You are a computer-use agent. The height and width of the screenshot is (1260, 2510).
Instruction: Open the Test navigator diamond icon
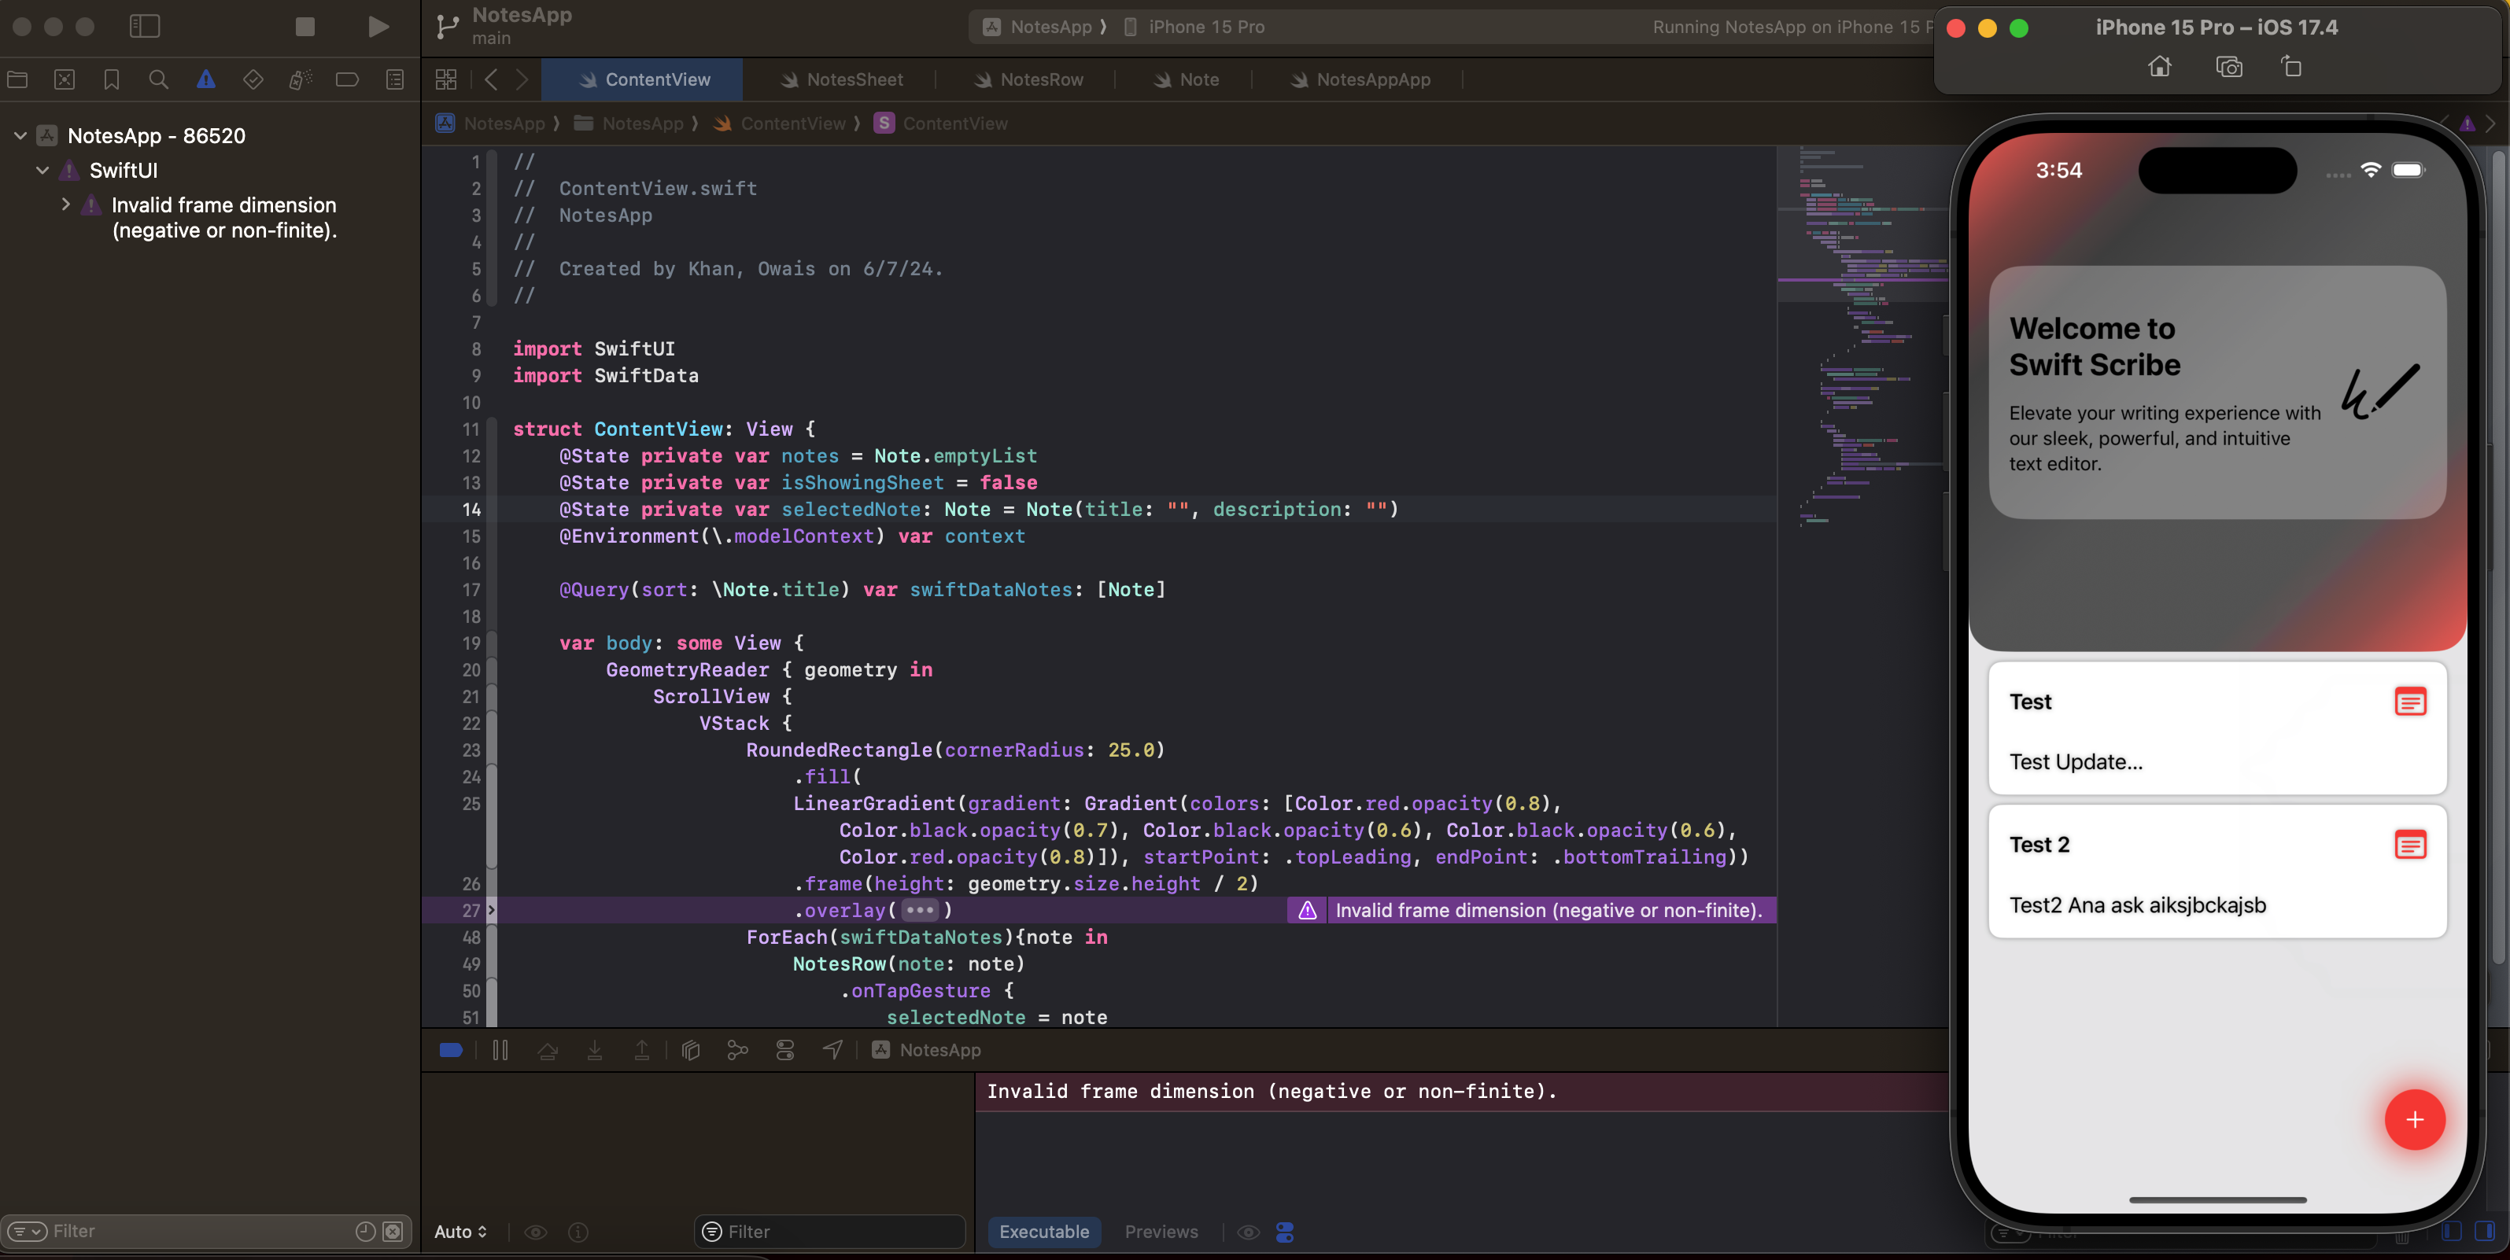(253, 80)
